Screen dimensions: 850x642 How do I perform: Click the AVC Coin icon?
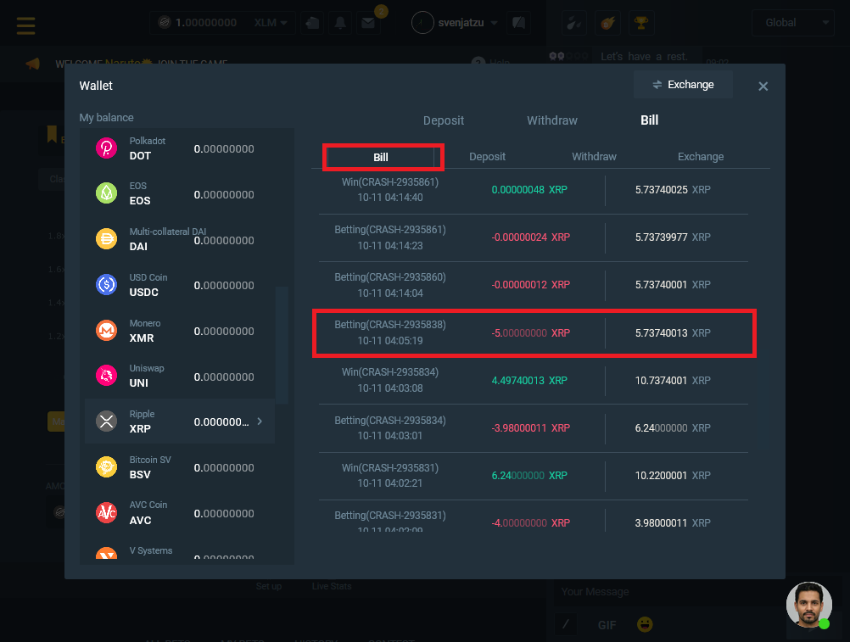(106, 513)
